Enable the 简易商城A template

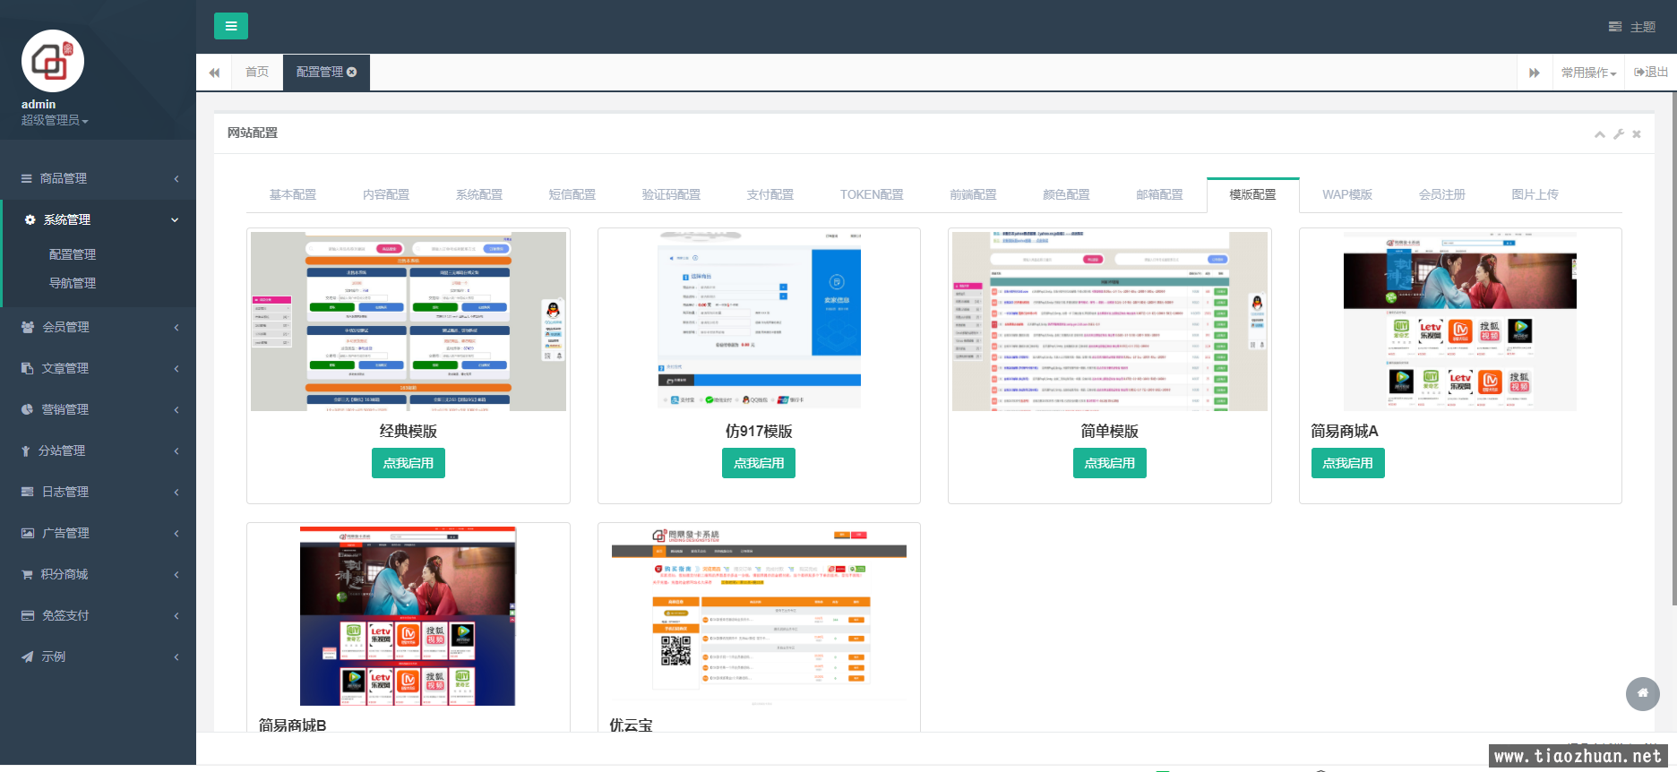[x=1348, y=463]
